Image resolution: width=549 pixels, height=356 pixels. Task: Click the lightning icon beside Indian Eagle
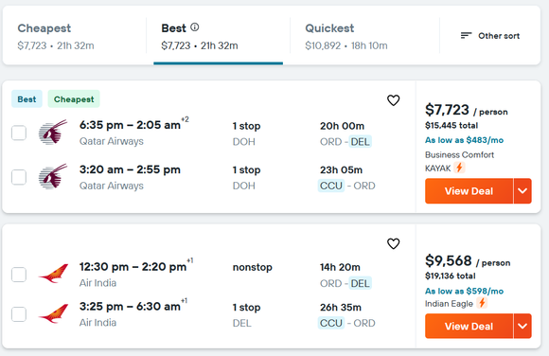point(482,303)
